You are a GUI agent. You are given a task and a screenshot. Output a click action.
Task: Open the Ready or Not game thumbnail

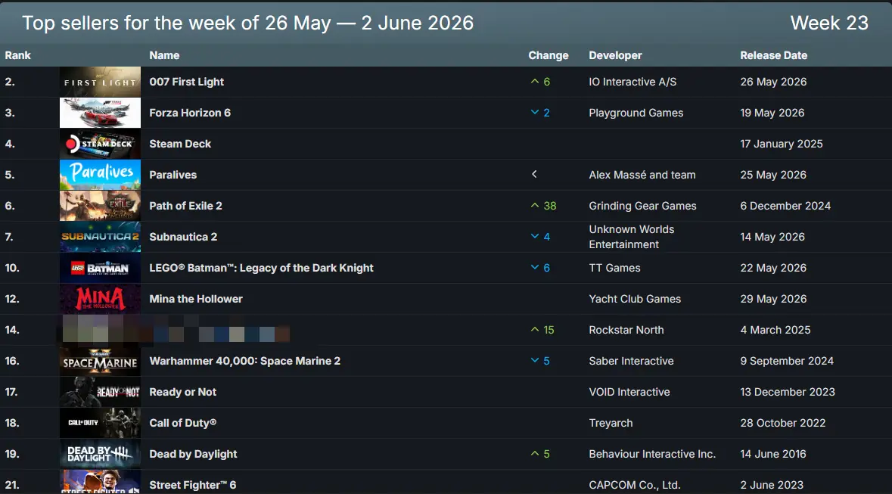click(100, 392)
